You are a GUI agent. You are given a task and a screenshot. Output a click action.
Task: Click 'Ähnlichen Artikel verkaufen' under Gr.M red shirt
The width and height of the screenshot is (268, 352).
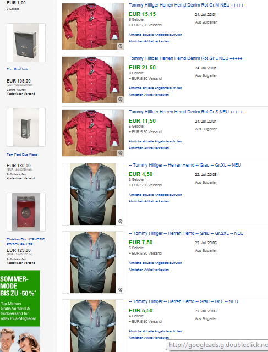(149, 41)
